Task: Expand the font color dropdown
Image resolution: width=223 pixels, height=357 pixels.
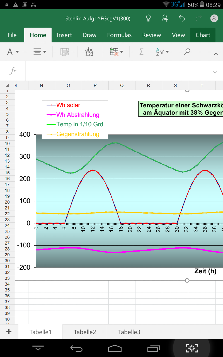Action: click(x=13, y=52)
